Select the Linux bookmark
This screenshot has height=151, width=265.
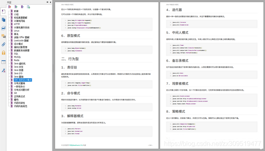point(16,31)
